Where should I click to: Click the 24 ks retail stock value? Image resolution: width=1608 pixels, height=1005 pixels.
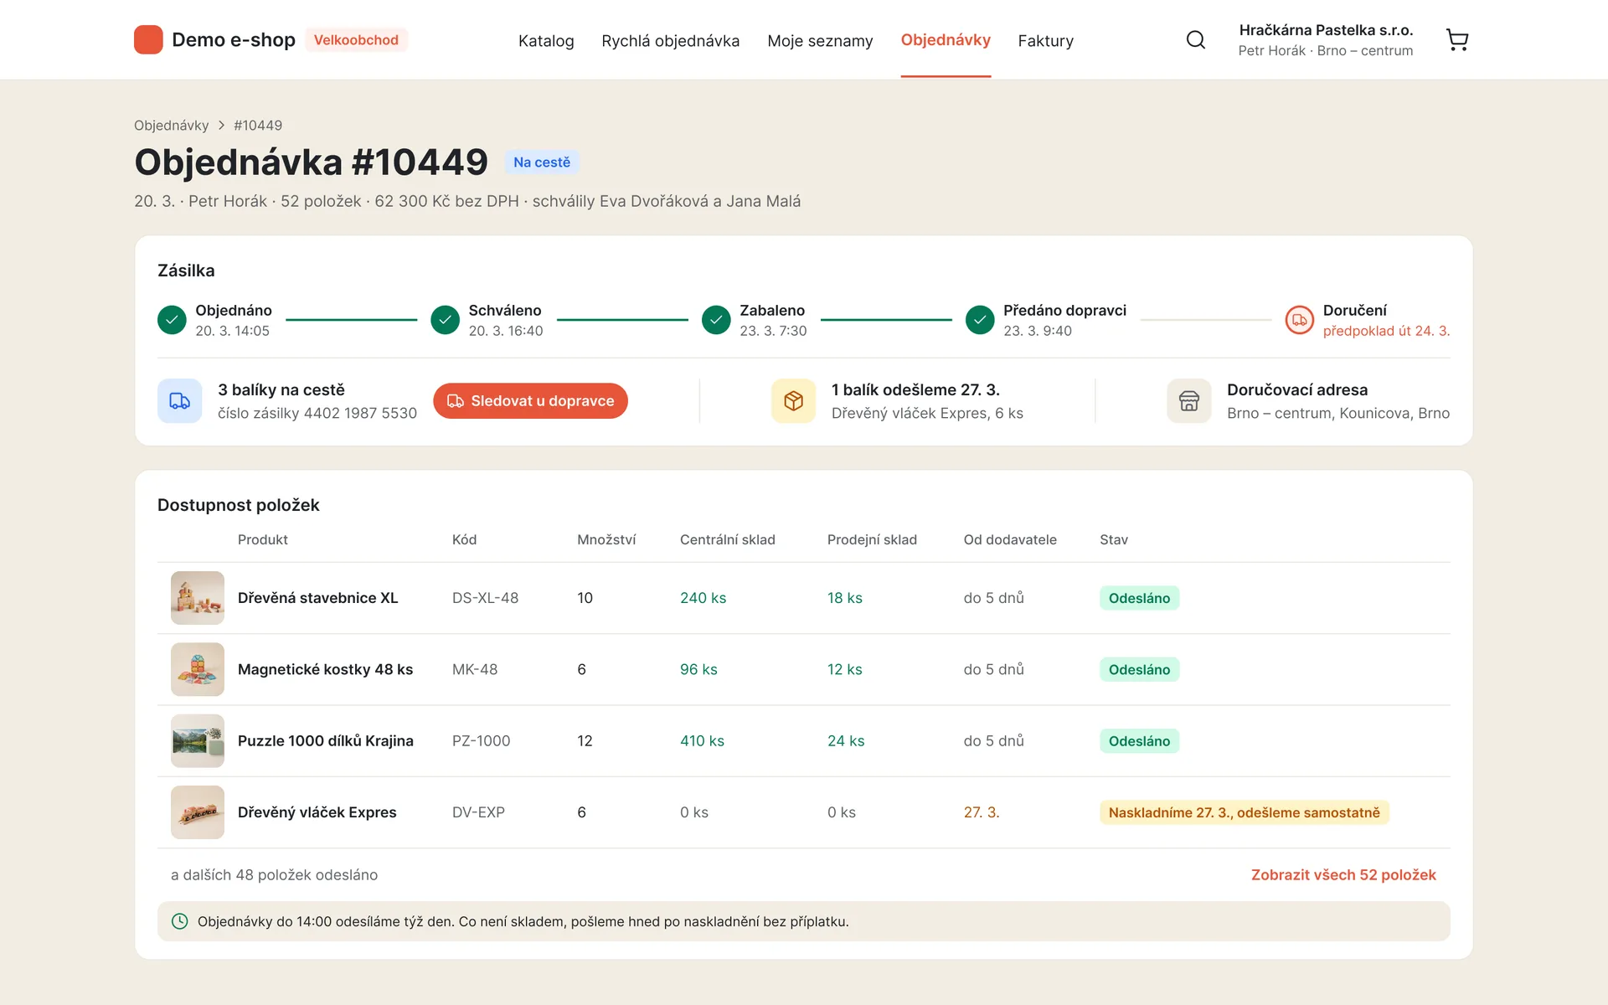[846, 740]
